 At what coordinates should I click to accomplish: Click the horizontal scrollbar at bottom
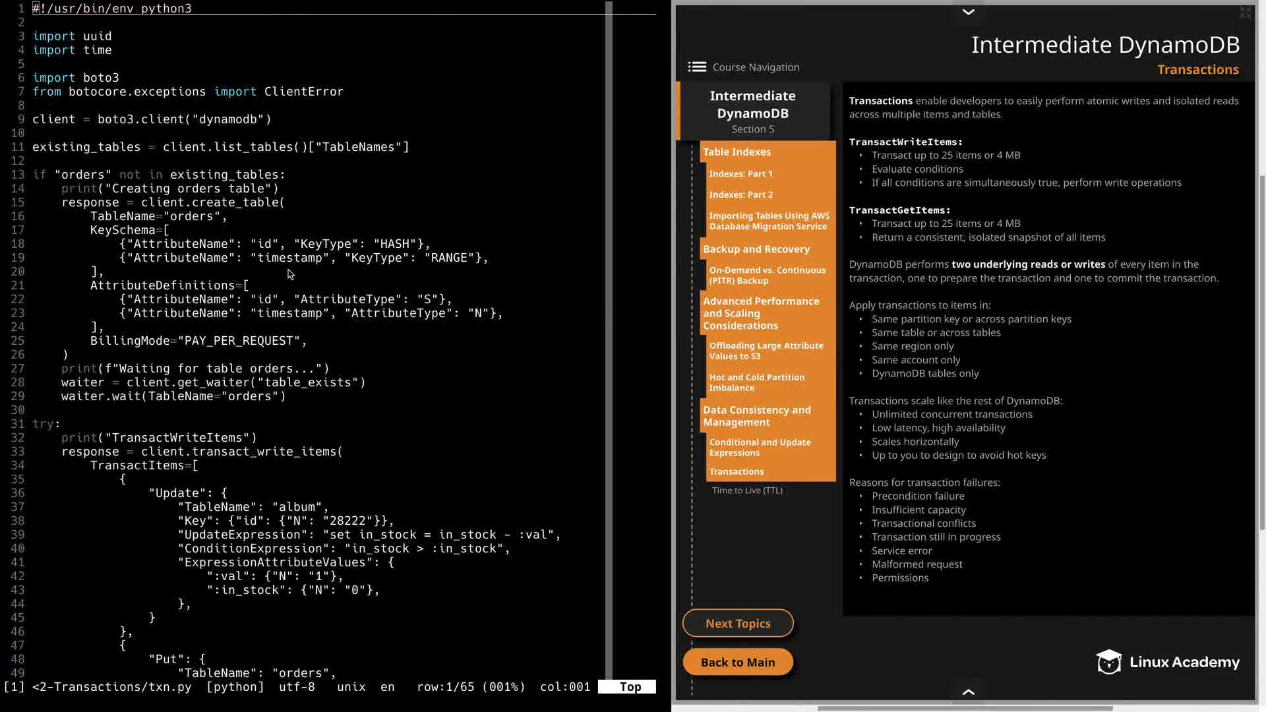click(965, 709)
